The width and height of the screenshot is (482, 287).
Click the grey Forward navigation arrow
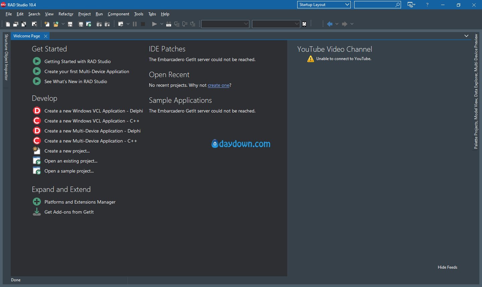point(344,24)
